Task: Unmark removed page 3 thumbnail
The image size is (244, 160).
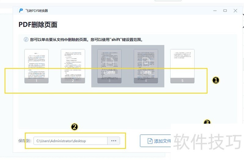Action: tap(109, 66)
